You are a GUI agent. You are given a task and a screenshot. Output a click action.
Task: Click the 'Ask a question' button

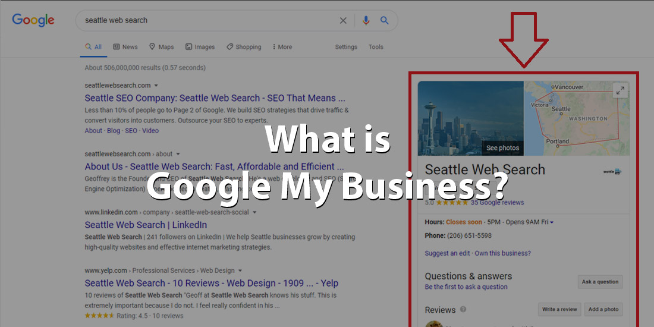pos(600,282)
